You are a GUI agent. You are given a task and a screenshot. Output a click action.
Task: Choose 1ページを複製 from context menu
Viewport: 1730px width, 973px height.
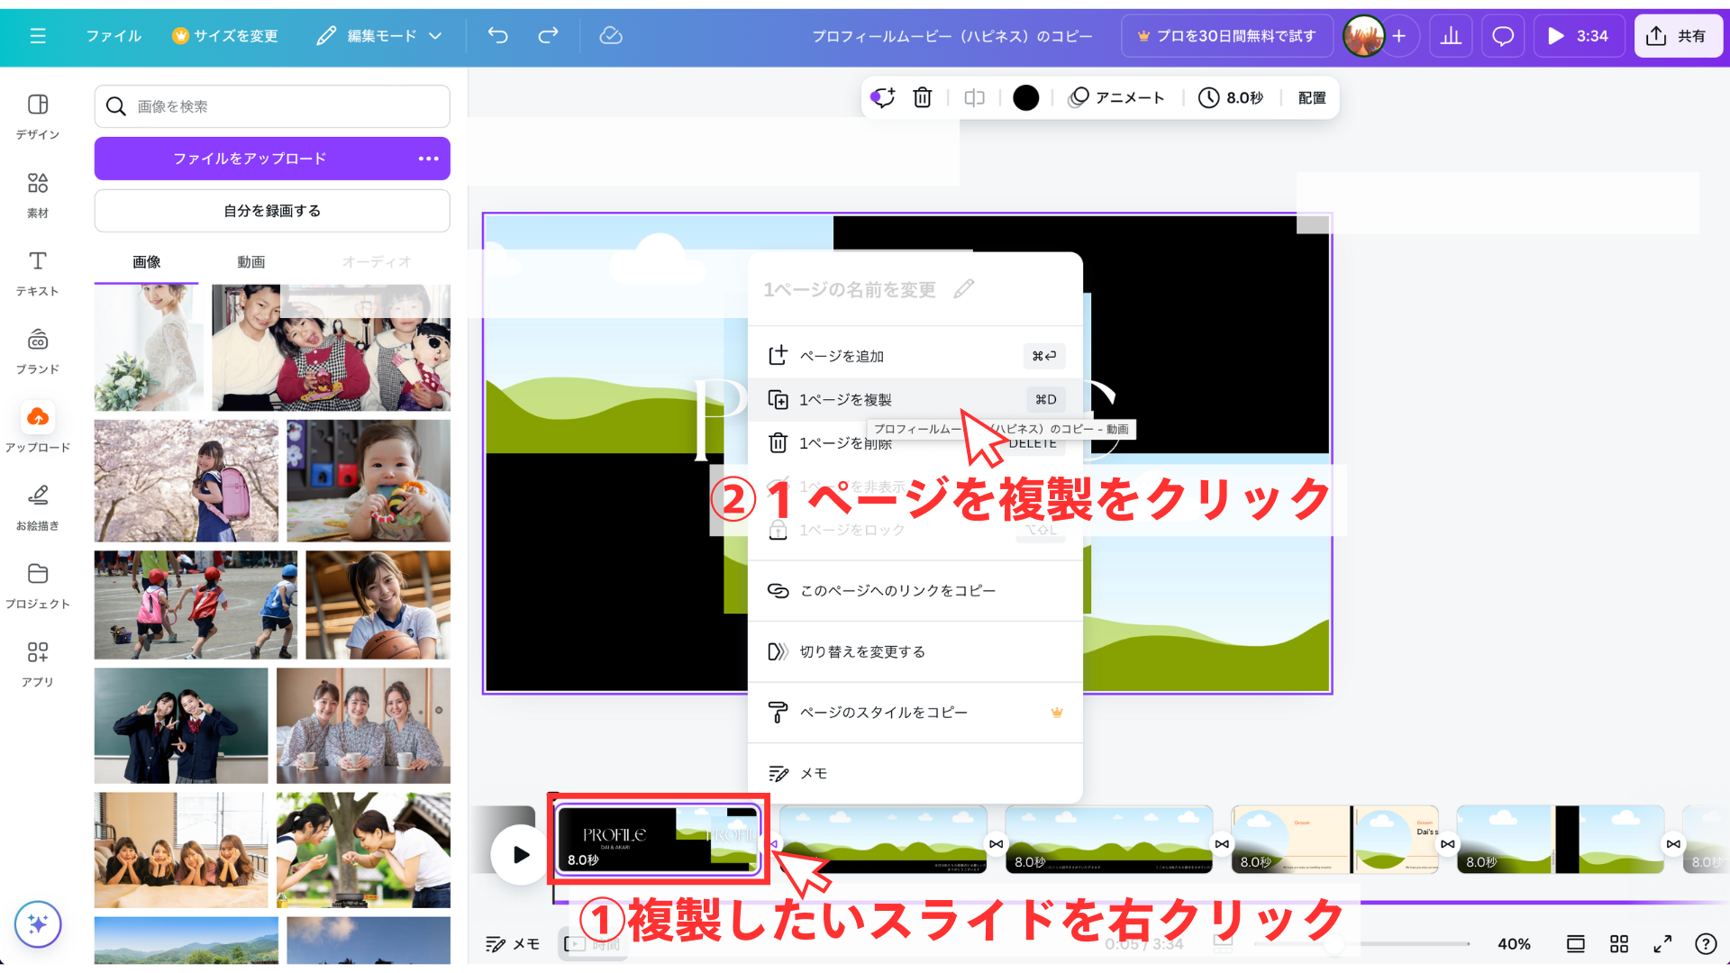click(x=915, y=399)
